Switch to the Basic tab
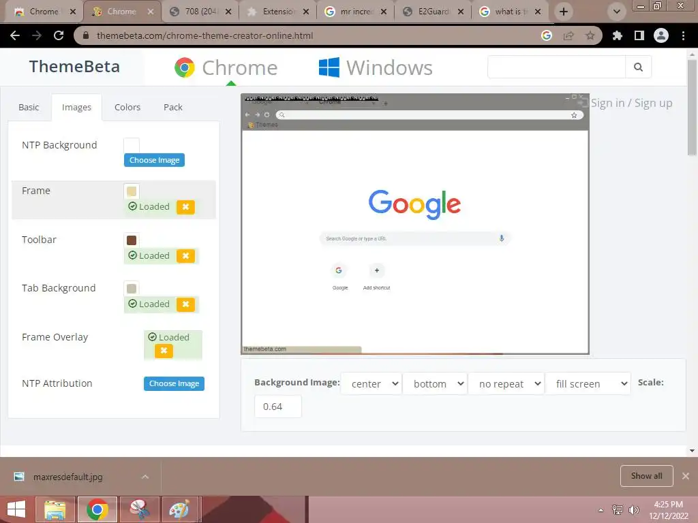Image resolution: width=698 pixels, height=523 pixels. pyautogui.click(x=29, y=107)
